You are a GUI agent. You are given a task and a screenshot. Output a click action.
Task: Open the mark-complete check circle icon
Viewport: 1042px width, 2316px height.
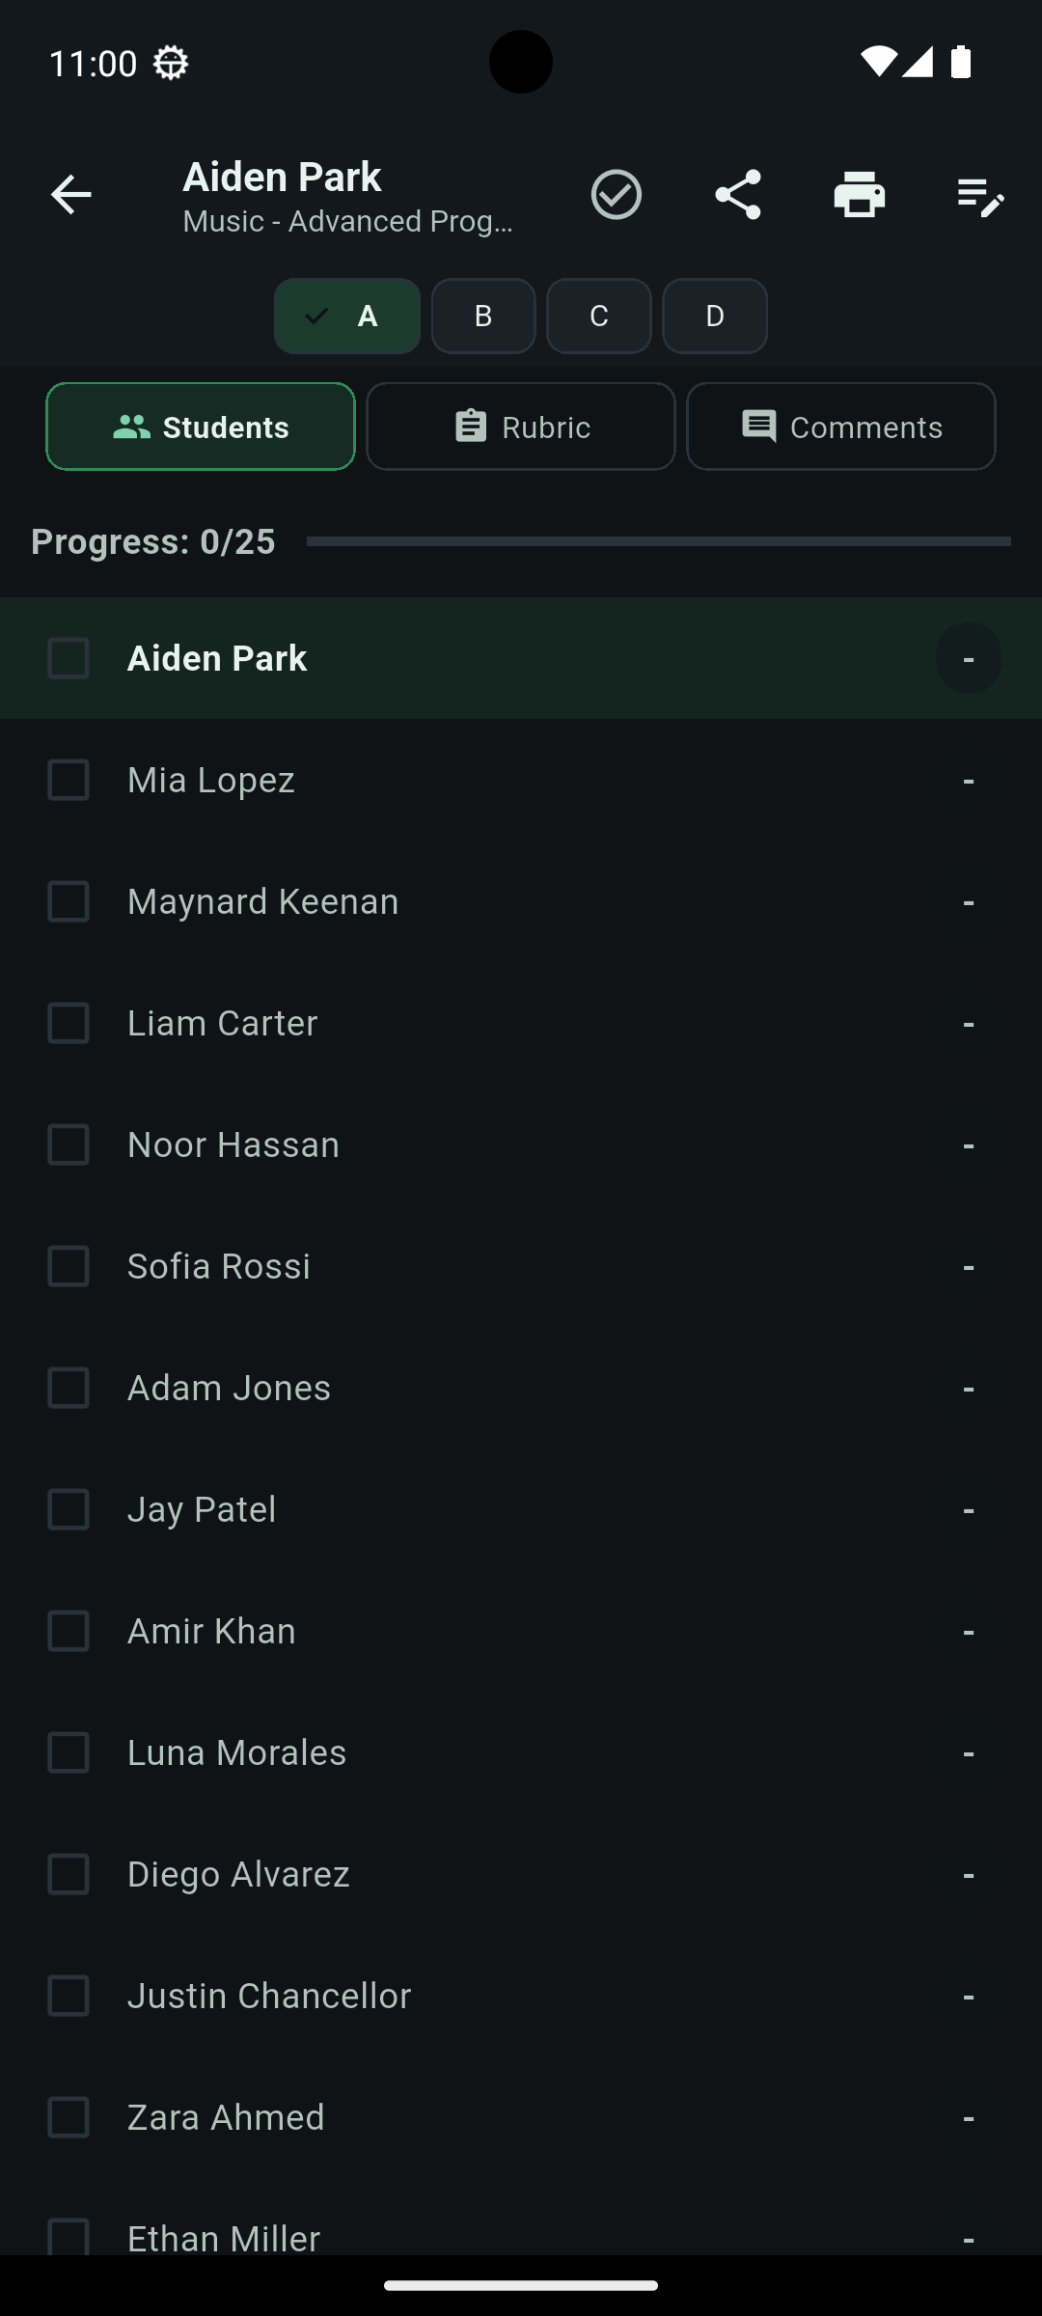(x=617, y=194)
